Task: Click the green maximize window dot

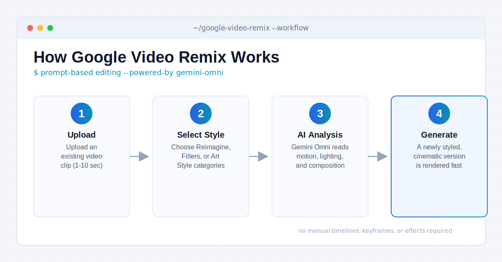Action: (50, 28)
